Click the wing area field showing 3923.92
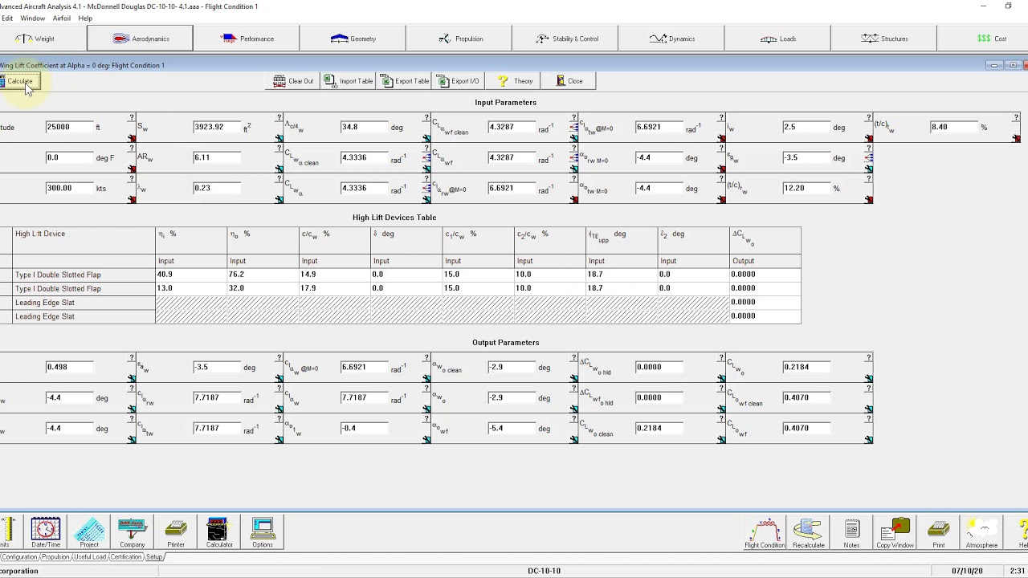The height and width of the screenshot is (578, 1028). coord(217,127)
